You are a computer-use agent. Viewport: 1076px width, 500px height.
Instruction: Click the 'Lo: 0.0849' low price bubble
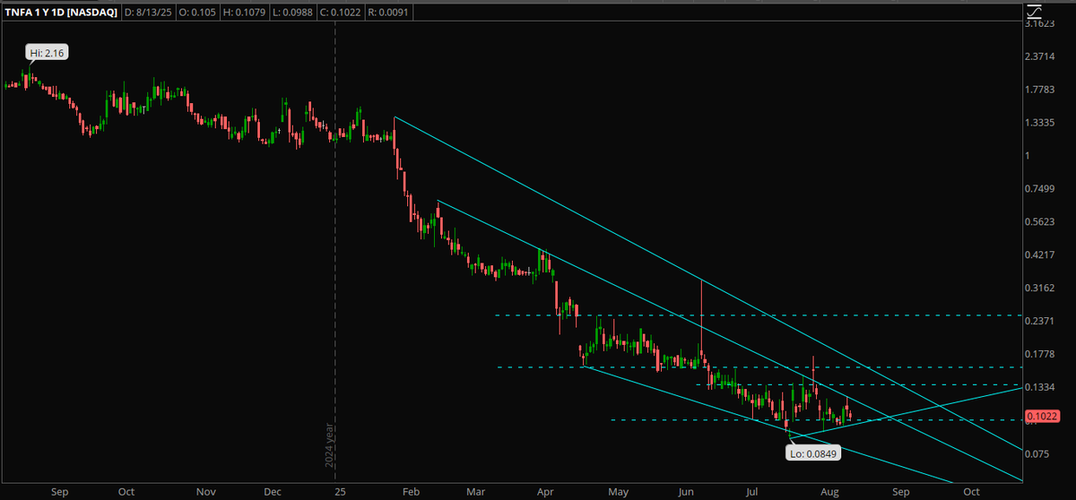pyautogui.click(x=813, y=454)
